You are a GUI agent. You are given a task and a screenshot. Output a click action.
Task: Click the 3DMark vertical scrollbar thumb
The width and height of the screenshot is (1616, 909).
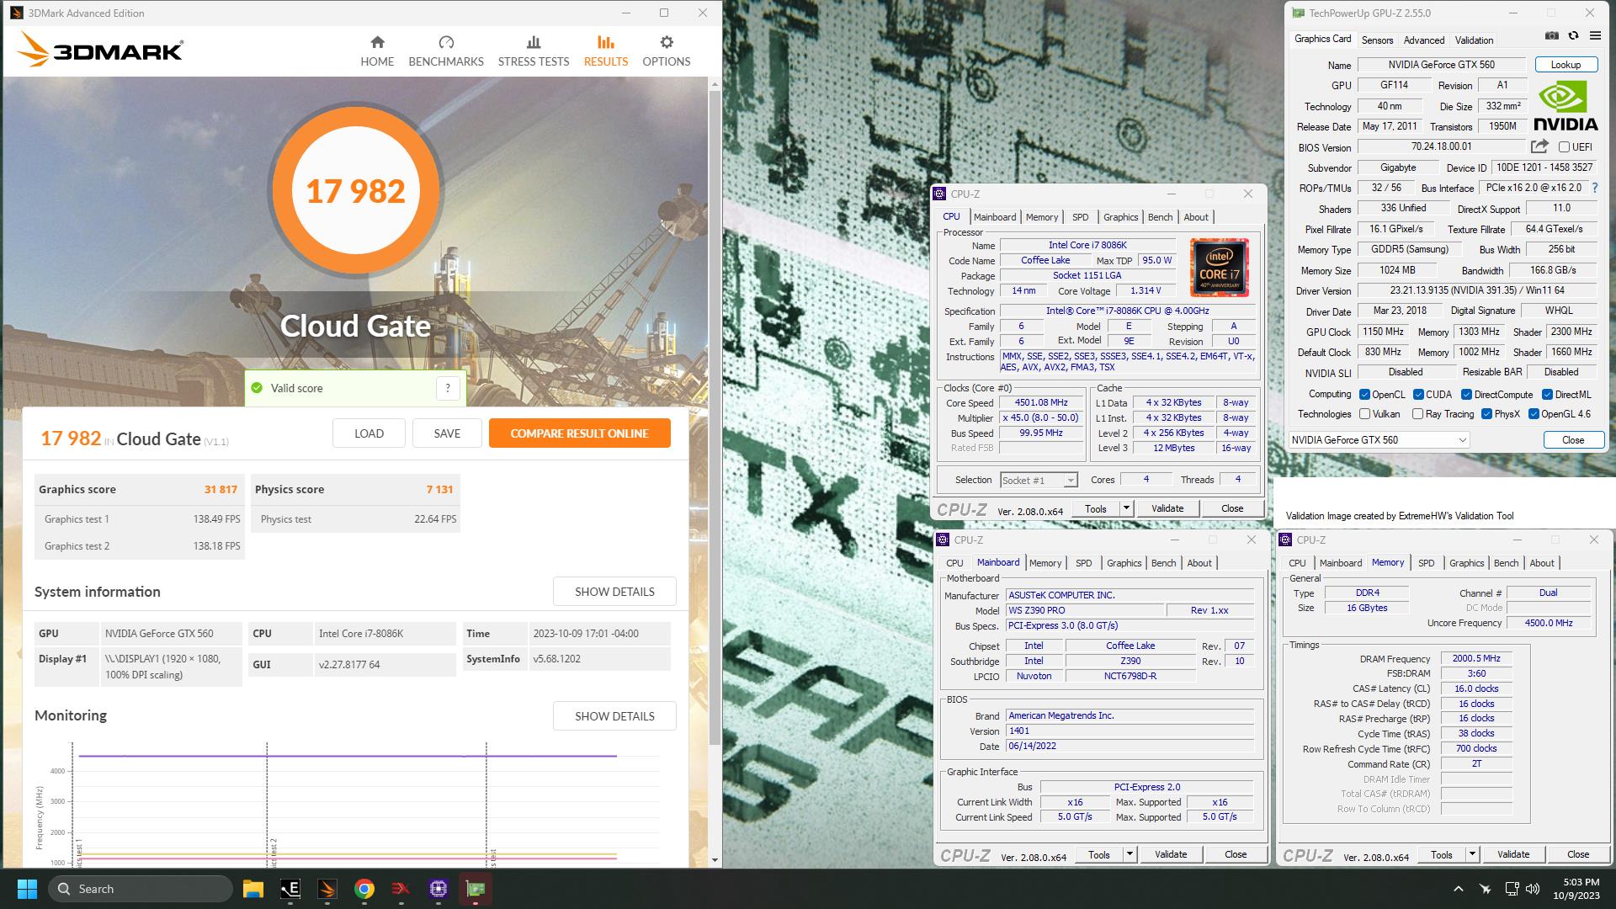pos(715,417)
